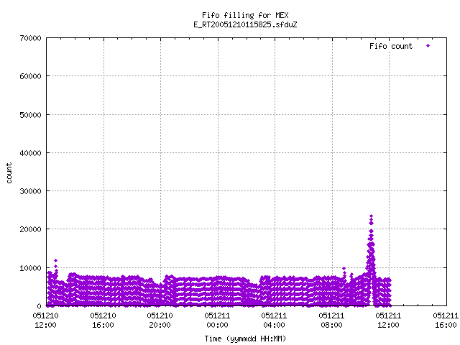Click the top of the tallest data spike

tap(371, 216)
